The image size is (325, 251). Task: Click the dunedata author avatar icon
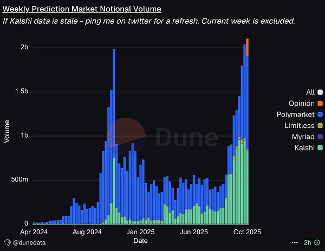pyautogui.click(x=8, y=241)
